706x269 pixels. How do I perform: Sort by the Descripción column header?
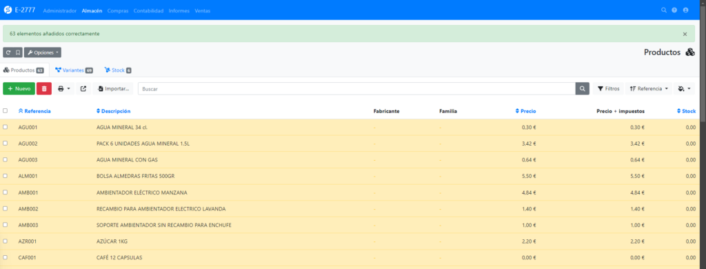click(x=114, y=111)
